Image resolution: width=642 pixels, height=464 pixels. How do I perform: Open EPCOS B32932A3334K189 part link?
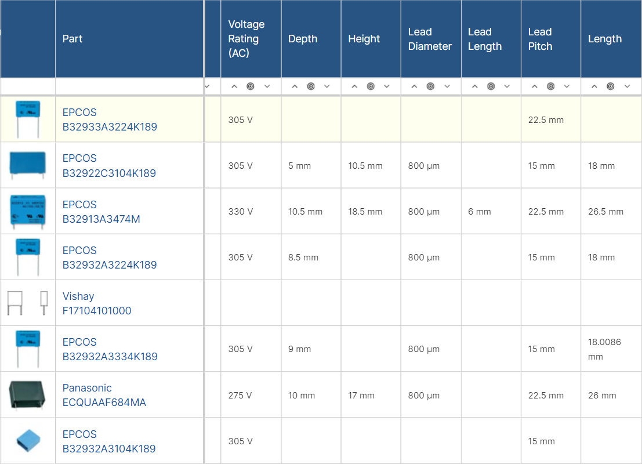pos(110,349)
